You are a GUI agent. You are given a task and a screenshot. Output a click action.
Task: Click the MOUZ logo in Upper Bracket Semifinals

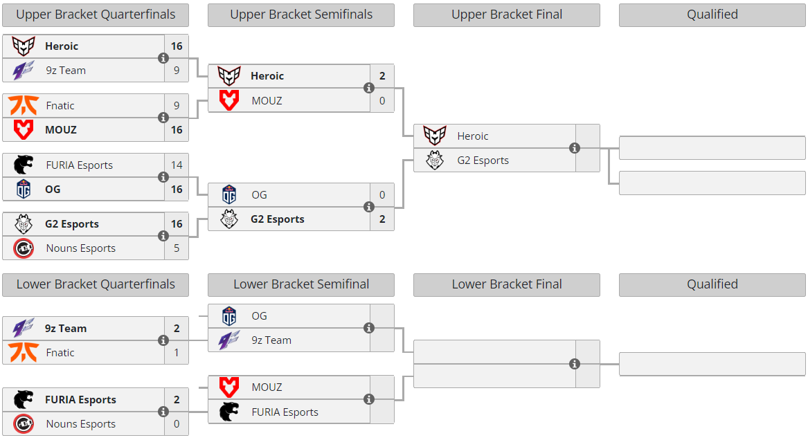click(x=229, y=100)
